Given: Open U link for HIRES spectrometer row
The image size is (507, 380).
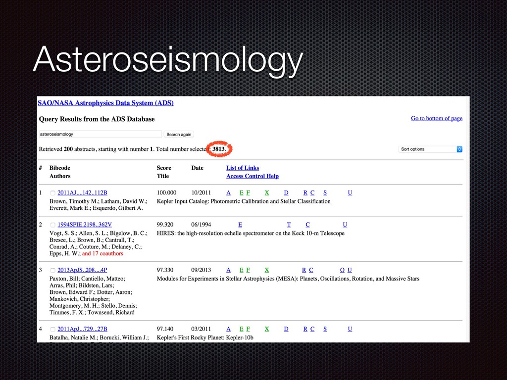Looking at the screenshot, I should tap(345, 225).
